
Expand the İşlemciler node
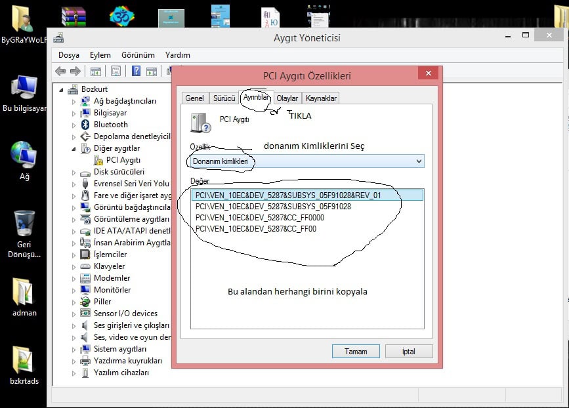click(x=74, y=255)
